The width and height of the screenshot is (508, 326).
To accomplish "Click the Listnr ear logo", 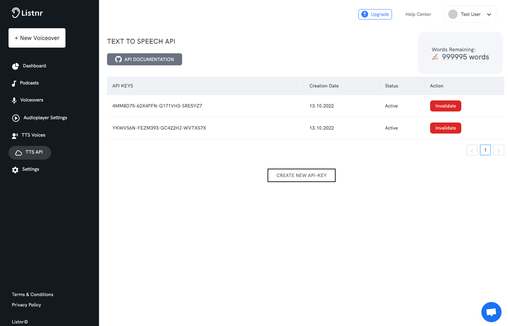I will [x=16, y=13].
